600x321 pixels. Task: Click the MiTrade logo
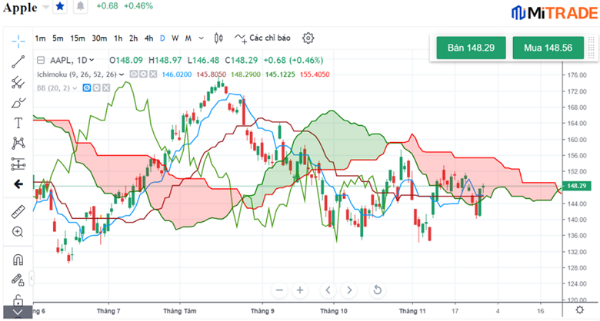pyautogui.click(x=555, y=12)
